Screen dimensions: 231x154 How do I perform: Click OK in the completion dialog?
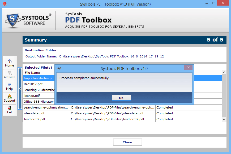pyautogui.click(x=121, y=98)
